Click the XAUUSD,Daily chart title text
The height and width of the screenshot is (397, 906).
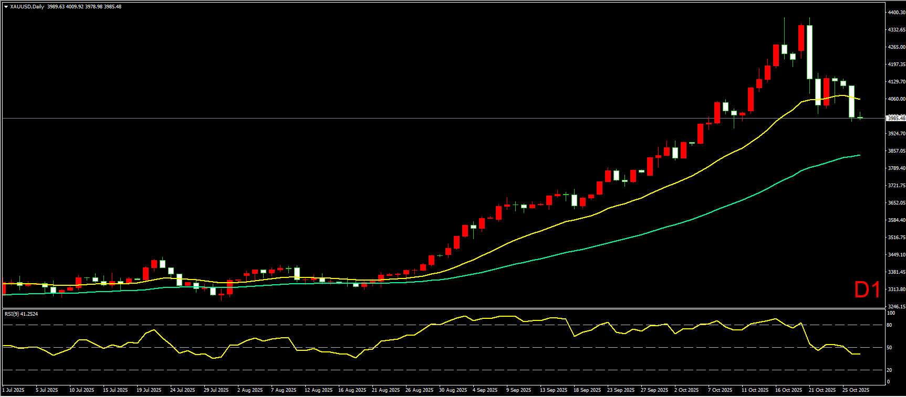click(x=27, y=7)
